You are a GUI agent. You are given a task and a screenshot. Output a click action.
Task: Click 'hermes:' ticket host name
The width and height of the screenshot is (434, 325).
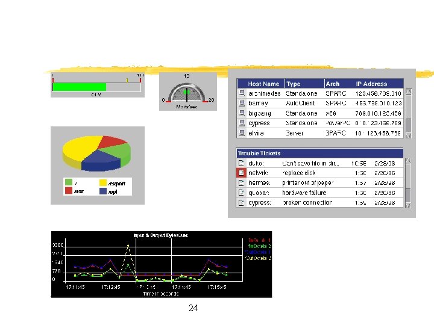click(259, 183)
